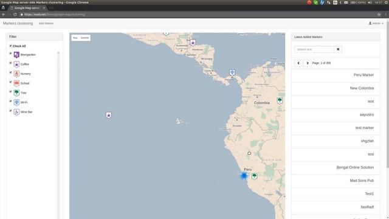The width and height of the screenshot is (389, 219).
Task: Select aayustro in the markers list
Action: [x=336, y=114]
